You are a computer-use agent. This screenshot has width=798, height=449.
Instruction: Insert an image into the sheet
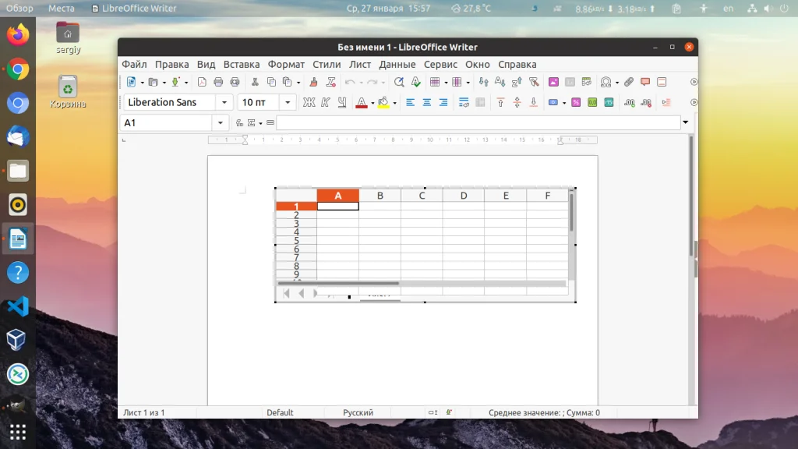(x=552, y=81)
